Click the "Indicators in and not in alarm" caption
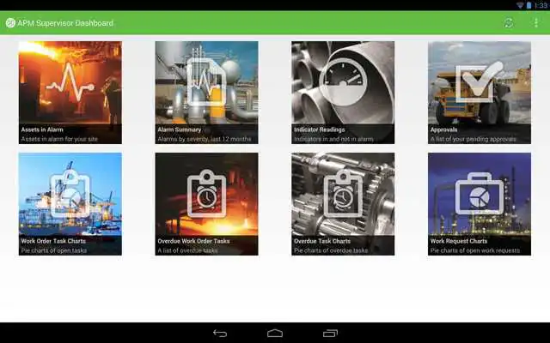 coord(333,139)
